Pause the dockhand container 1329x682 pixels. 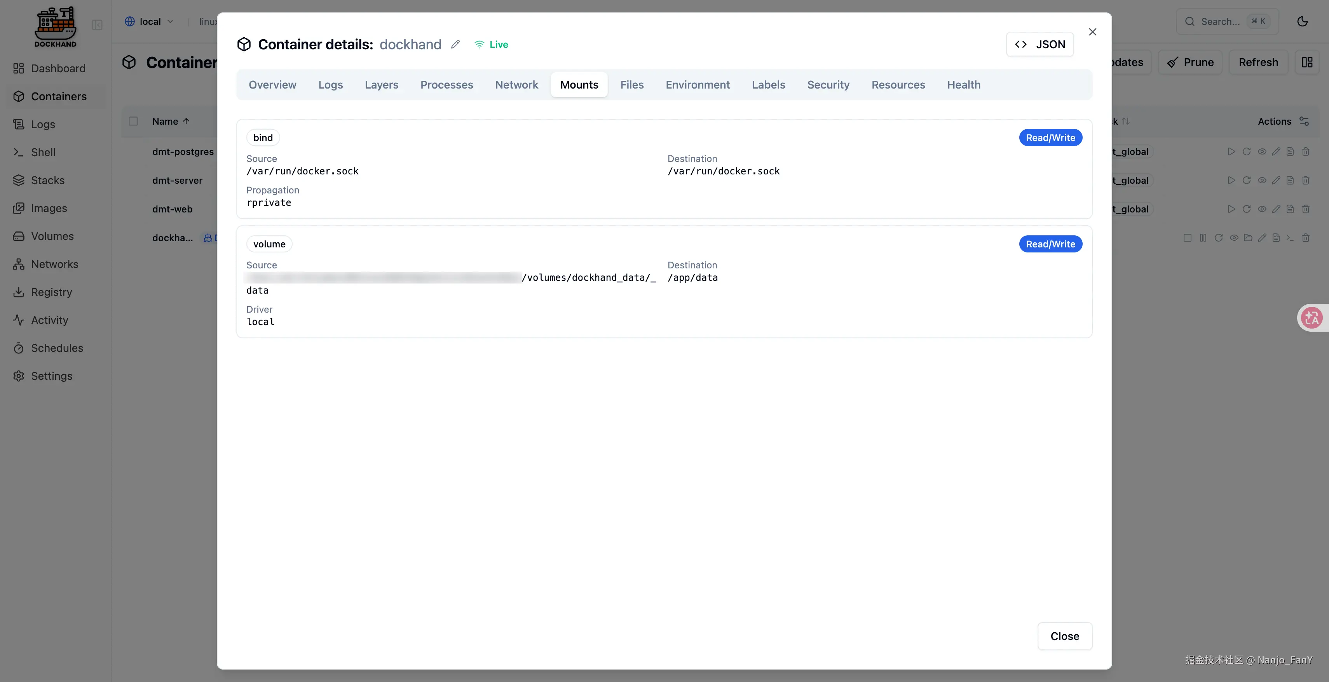(x=1203, y=238)
